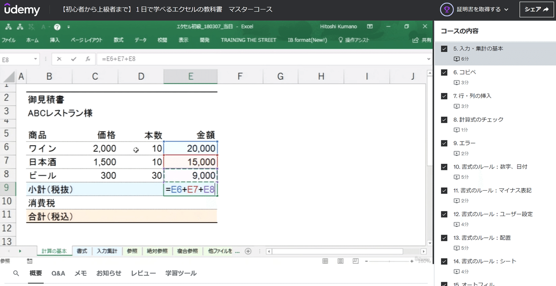Click the cancel X icon in formula bar
556x286 pixels.
[x=59, y=59]
